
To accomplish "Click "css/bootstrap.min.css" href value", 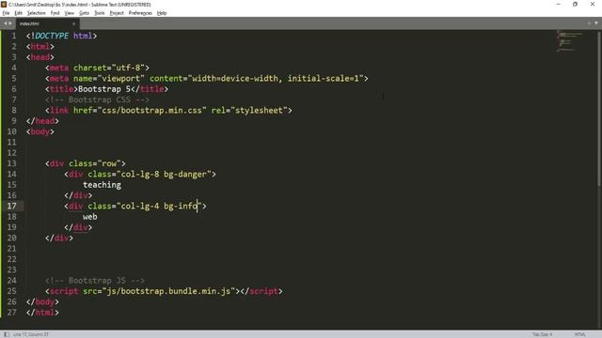I will point(151,111).
